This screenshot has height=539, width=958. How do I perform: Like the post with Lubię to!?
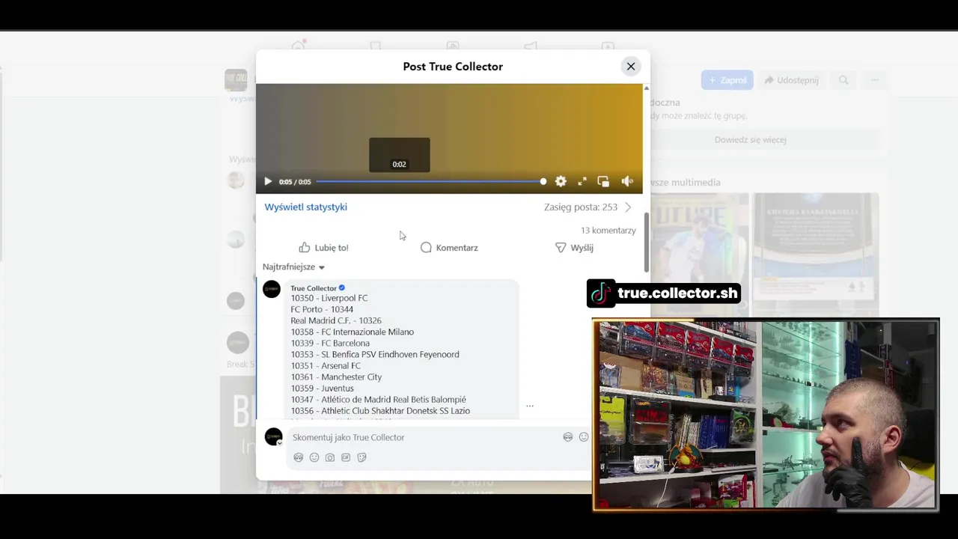(323, 248)
